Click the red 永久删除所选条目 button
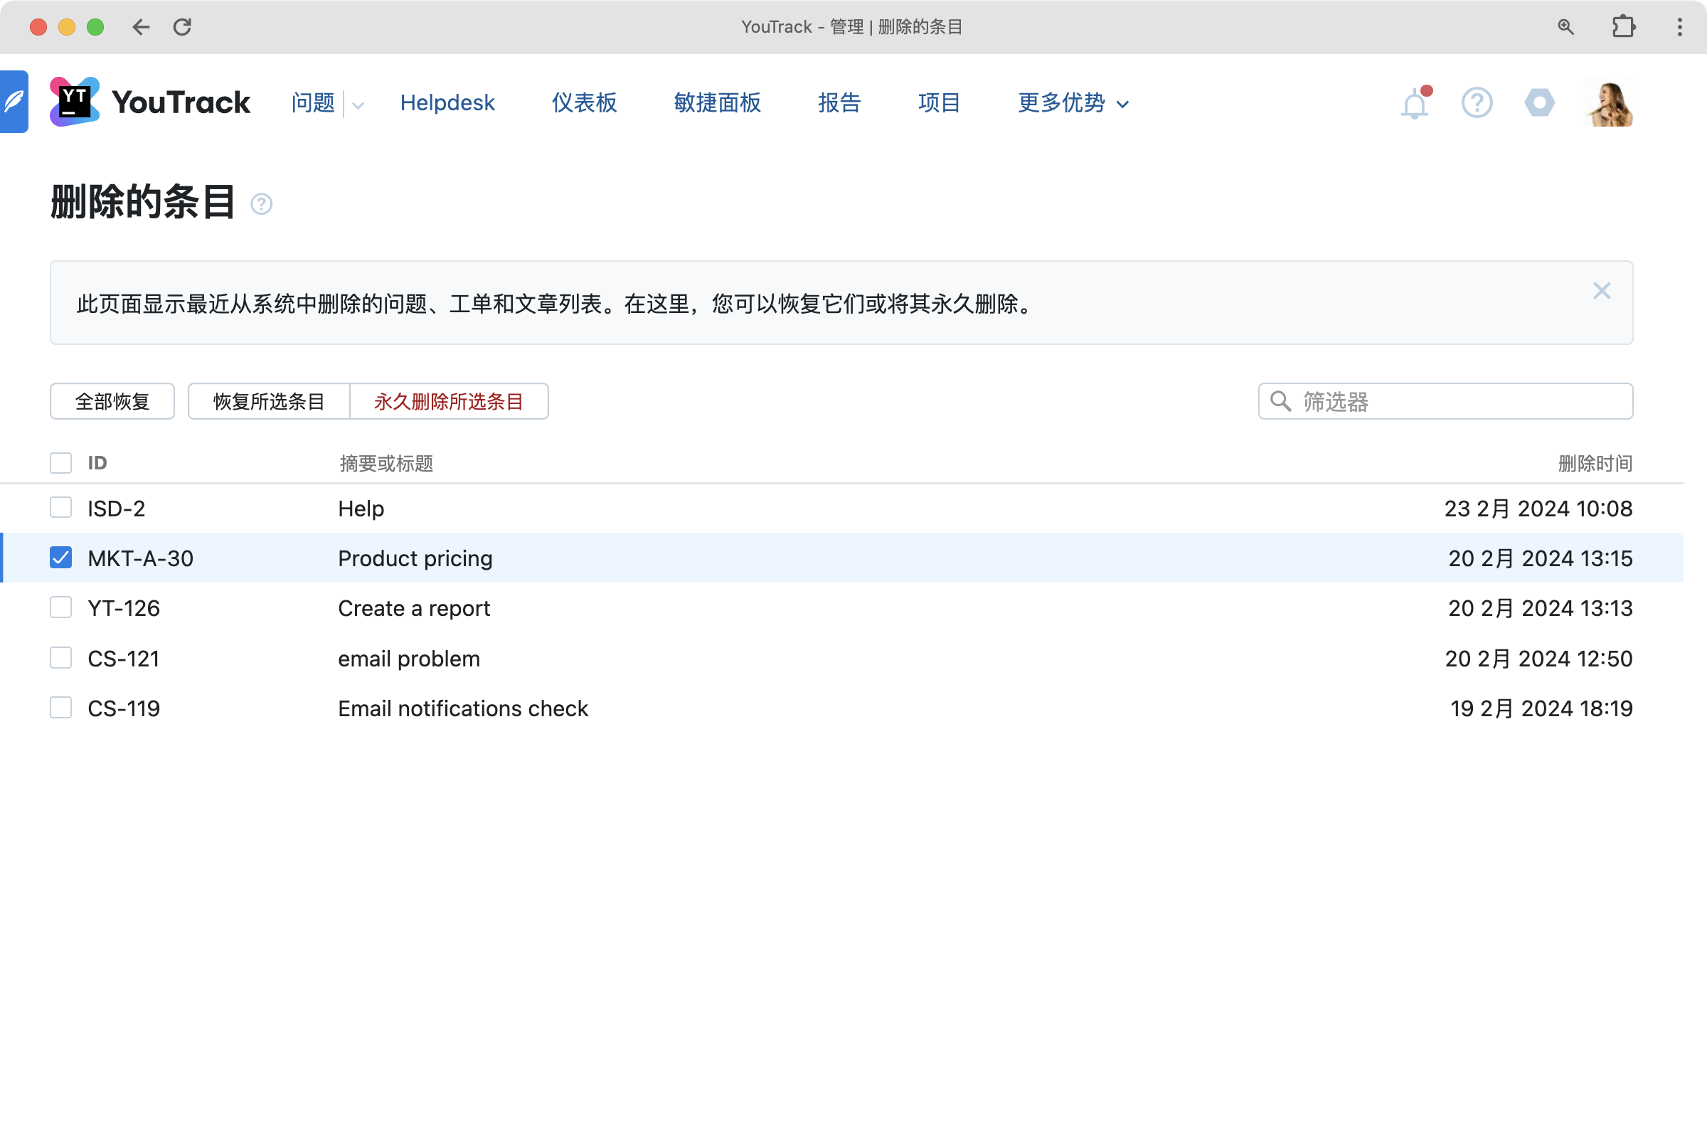This screenshot has width=1707, height=1138. [x=449, y=401]
